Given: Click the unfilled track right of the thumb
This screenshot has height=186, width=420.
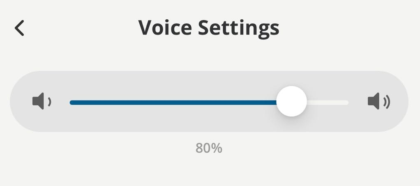Looking at the screenshot, I should tap(328, 102).
